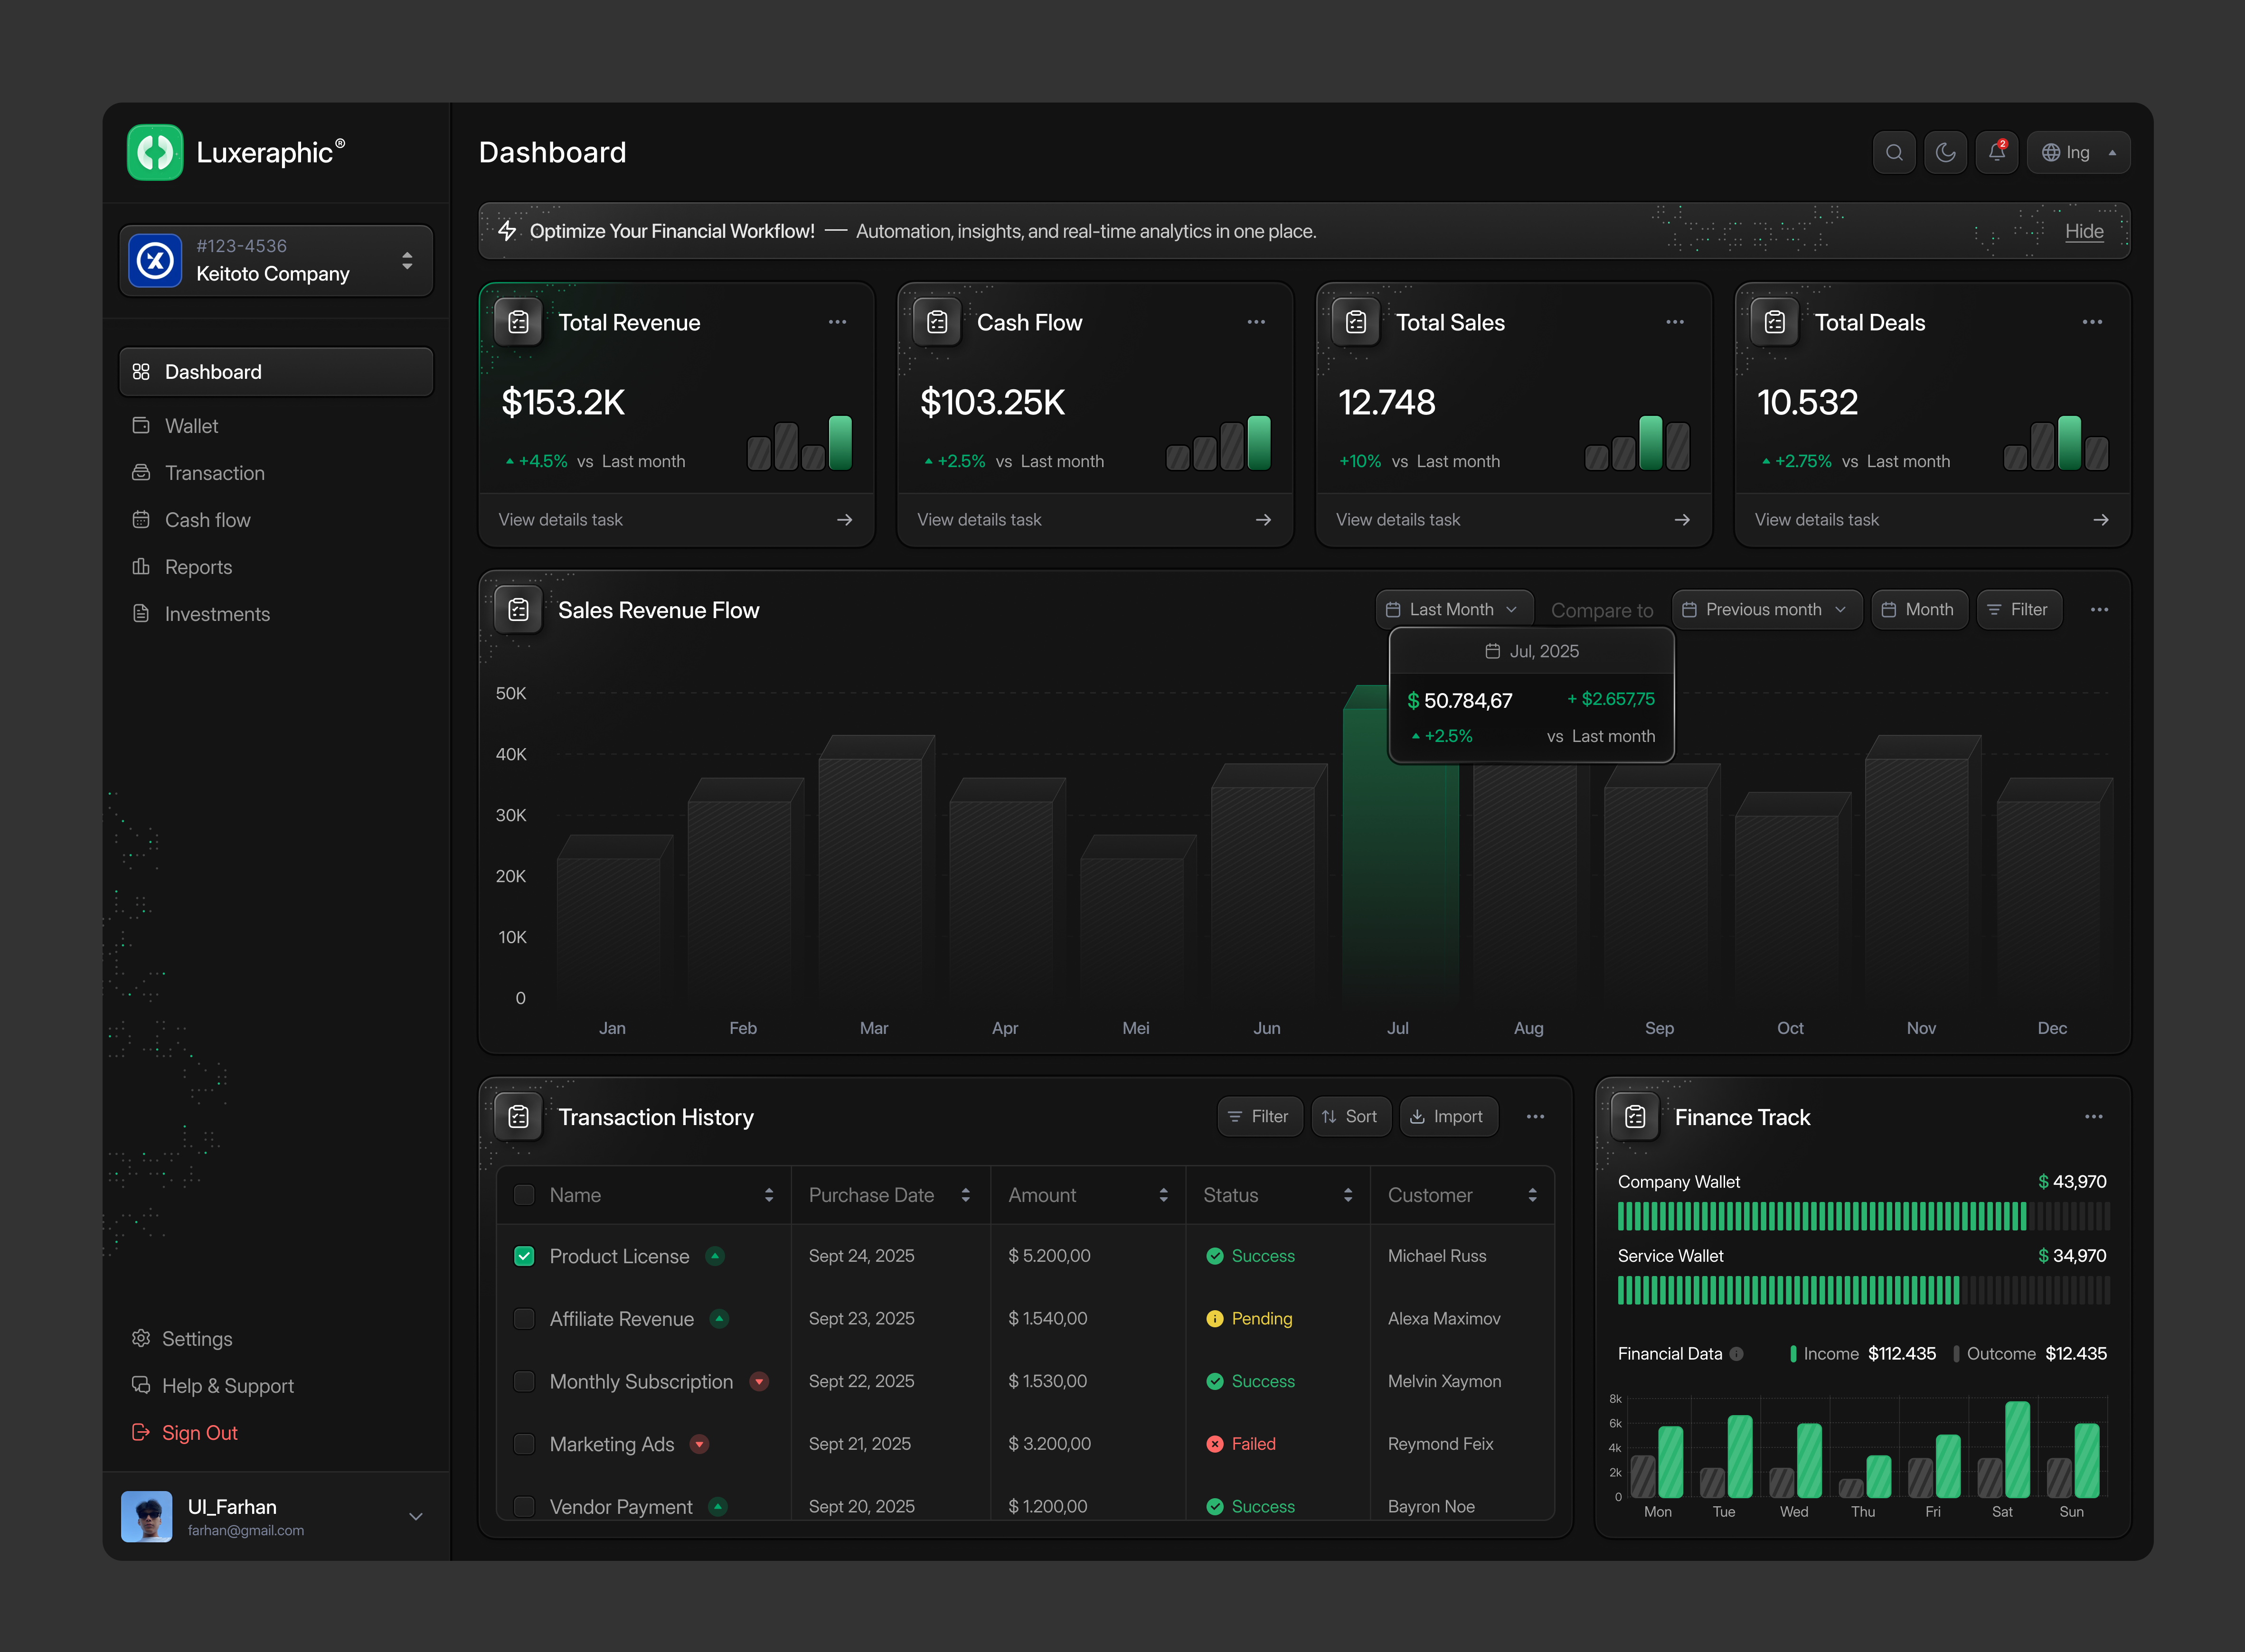Click Month button in Sales Revenue Flow
This screenshot has height=1652, width=2245.
click(x=1919, y=610)
